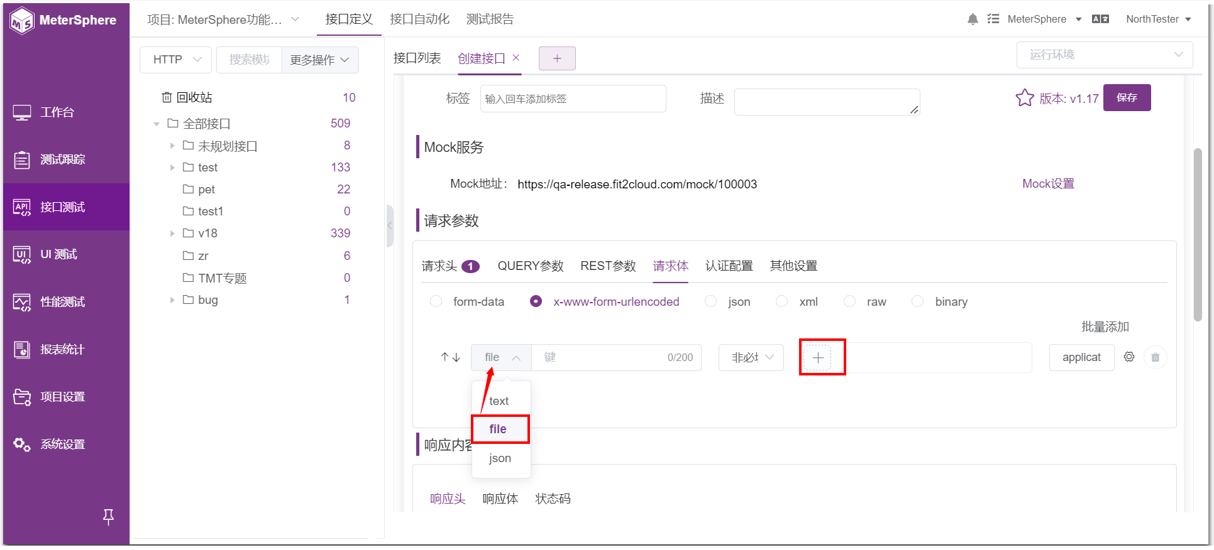Open the 系统设置 system settings gear icon
The height and width of the screenshot is (550, 1214).
22,445
